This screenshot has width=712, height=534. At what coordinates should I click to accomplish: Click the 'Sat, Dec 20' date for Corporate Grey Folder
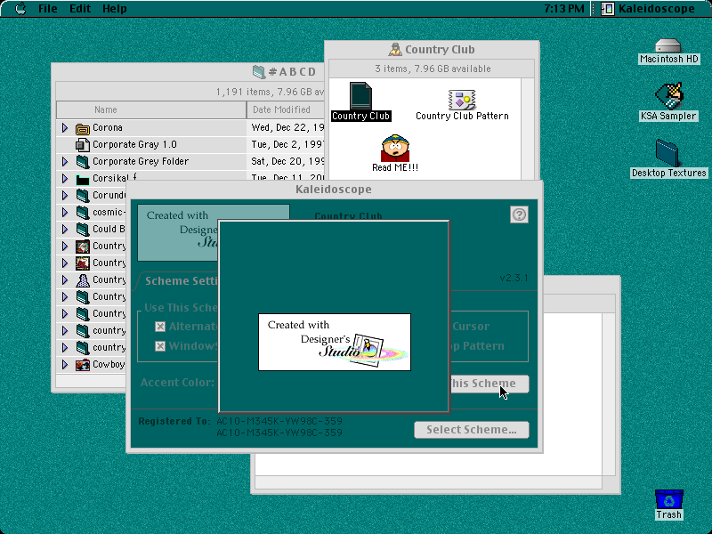[x=287, y=161]
